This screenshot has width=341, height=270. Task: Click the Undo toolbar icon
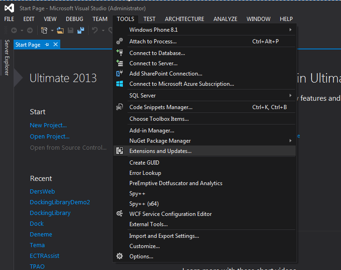[x=95, y=30]
